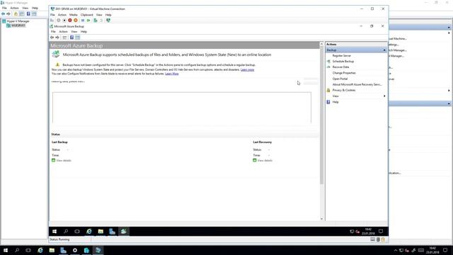Open the File menu of Azure Backup

(x=53, y=31)
